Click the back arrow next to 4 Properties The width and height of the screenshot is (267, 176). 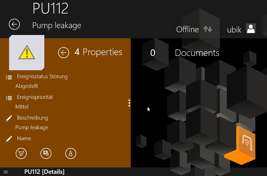[x=64, y=52]
